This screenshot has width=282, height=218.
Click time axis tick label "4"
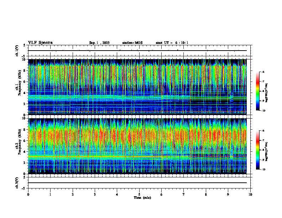117,194
